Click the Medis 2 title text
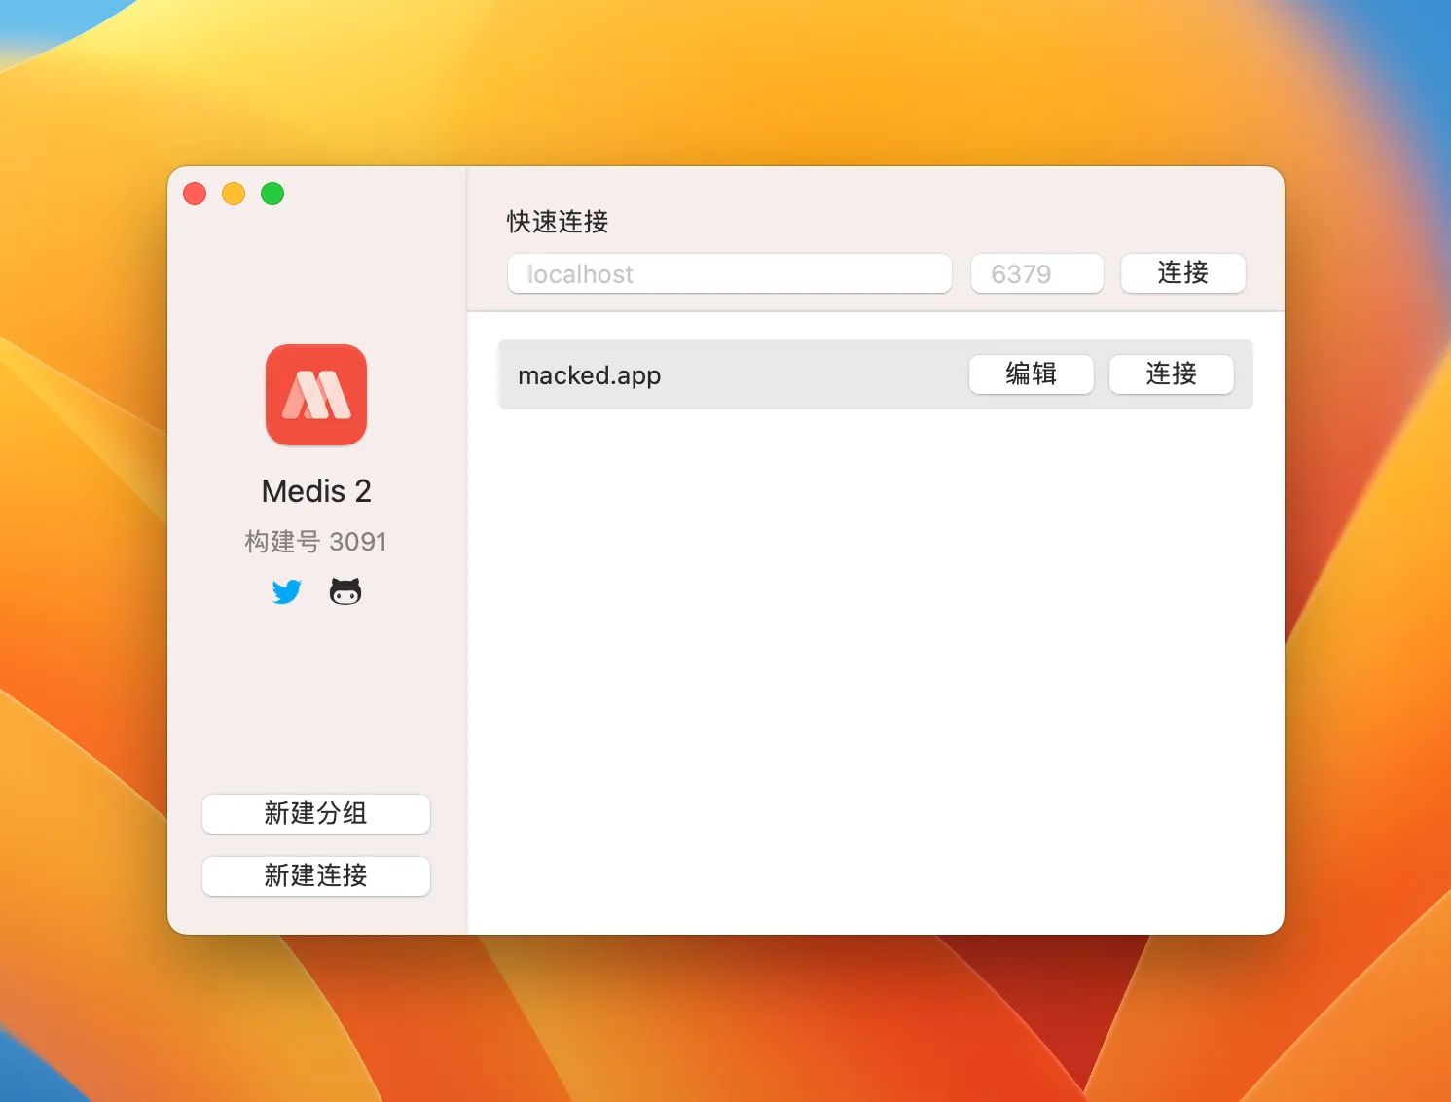The height and width of the screenshot is (1102, 1451). tap(316, 491)
